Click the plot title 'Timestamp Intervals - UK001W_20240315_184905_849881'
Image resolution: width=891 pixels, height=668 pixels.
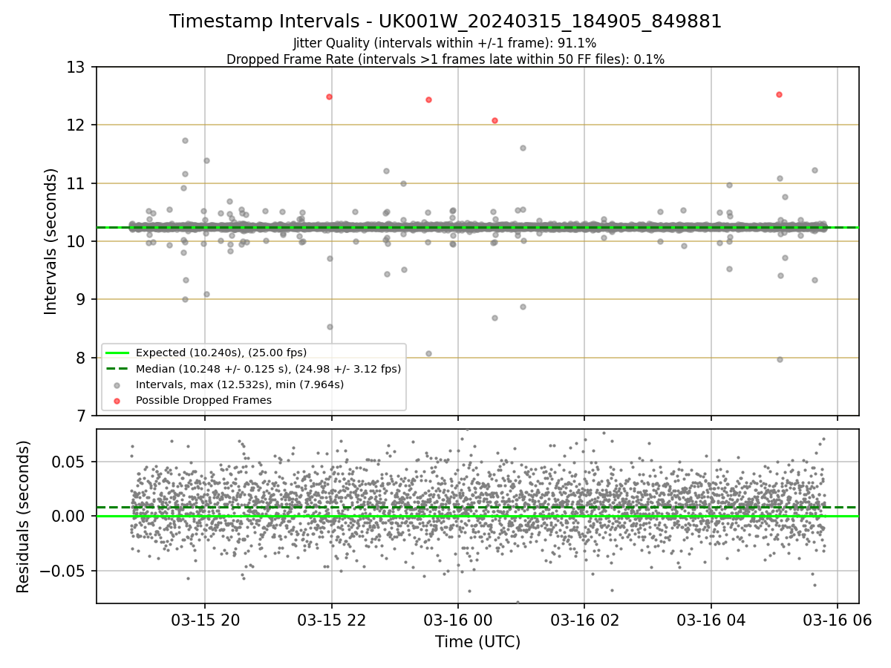[x=446, y=22]
